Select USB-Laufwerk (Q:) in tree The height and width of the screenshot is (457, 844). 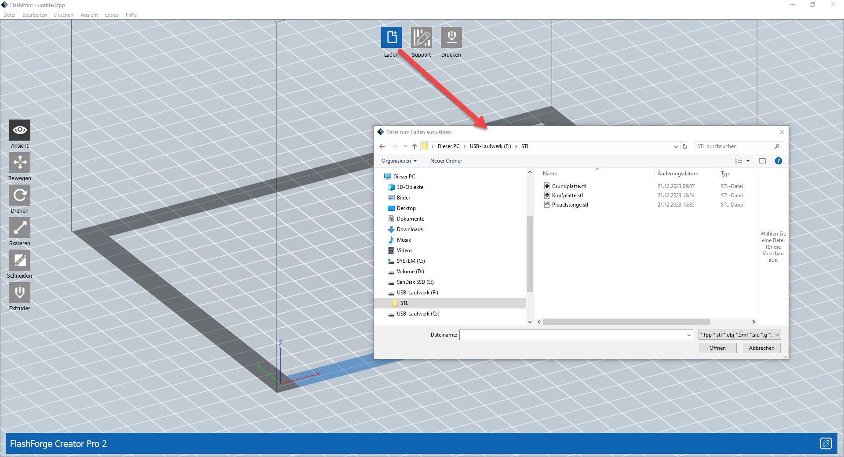[x=418, y=314]
